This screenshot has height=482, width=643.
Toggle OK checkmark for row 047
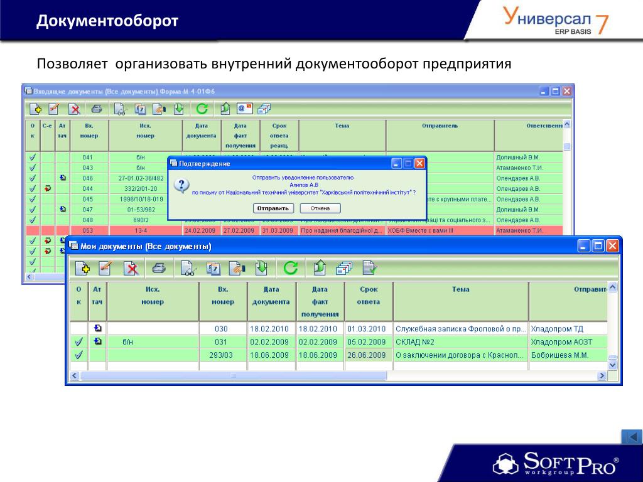click(33, 210)
